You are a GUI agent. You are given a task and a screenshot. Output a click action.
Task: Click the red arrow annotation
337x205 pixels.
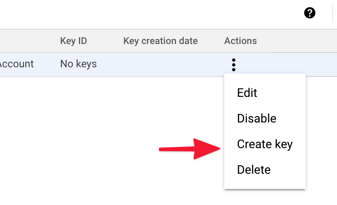[x=189, y=149]
